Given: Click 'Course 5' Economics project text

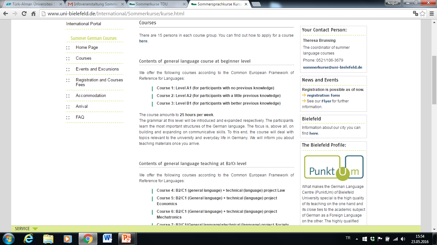Looking at the screenshot, I should (217, 201).
